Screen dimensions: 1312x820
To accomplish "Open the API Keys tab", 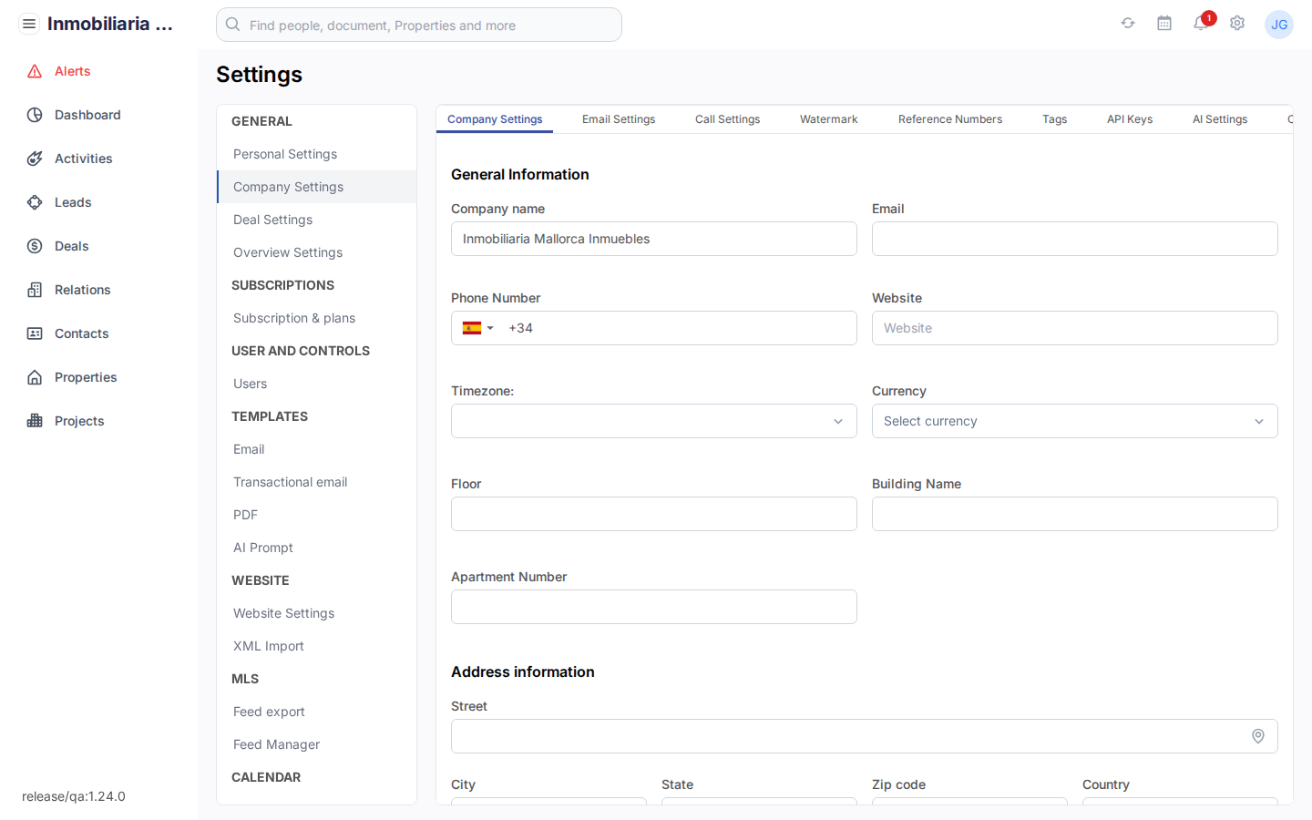I will coord(1130,118).
